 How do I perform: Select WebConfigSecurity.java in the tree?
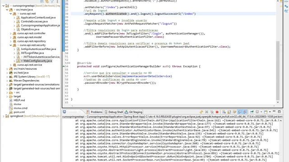coord(37,61)
